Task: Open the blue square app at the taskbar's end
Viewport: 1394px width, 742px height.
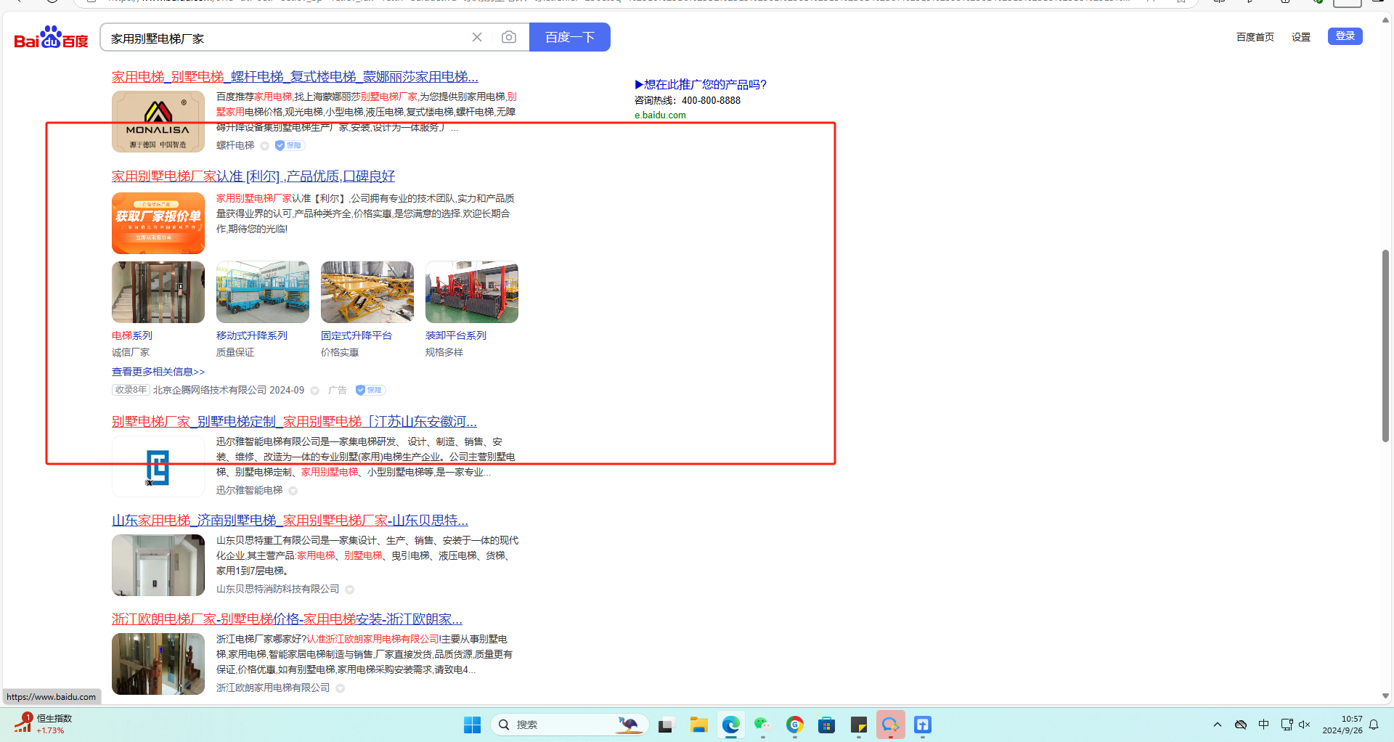Action: (922, 725)
